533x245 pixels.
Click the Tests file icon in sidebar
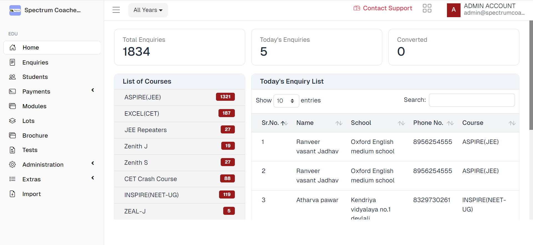click(12, 150)
